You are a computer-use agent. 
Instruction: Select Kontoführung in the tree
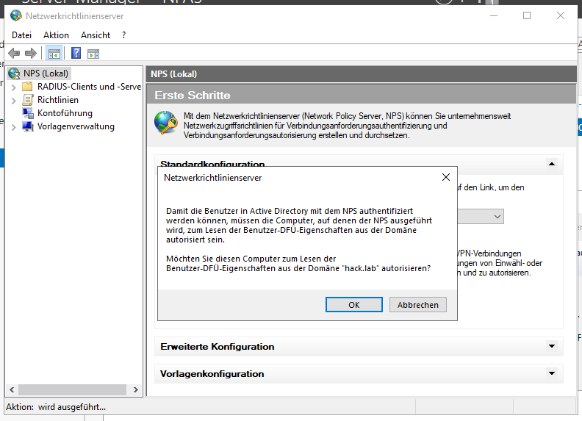(x=65, y=113)
